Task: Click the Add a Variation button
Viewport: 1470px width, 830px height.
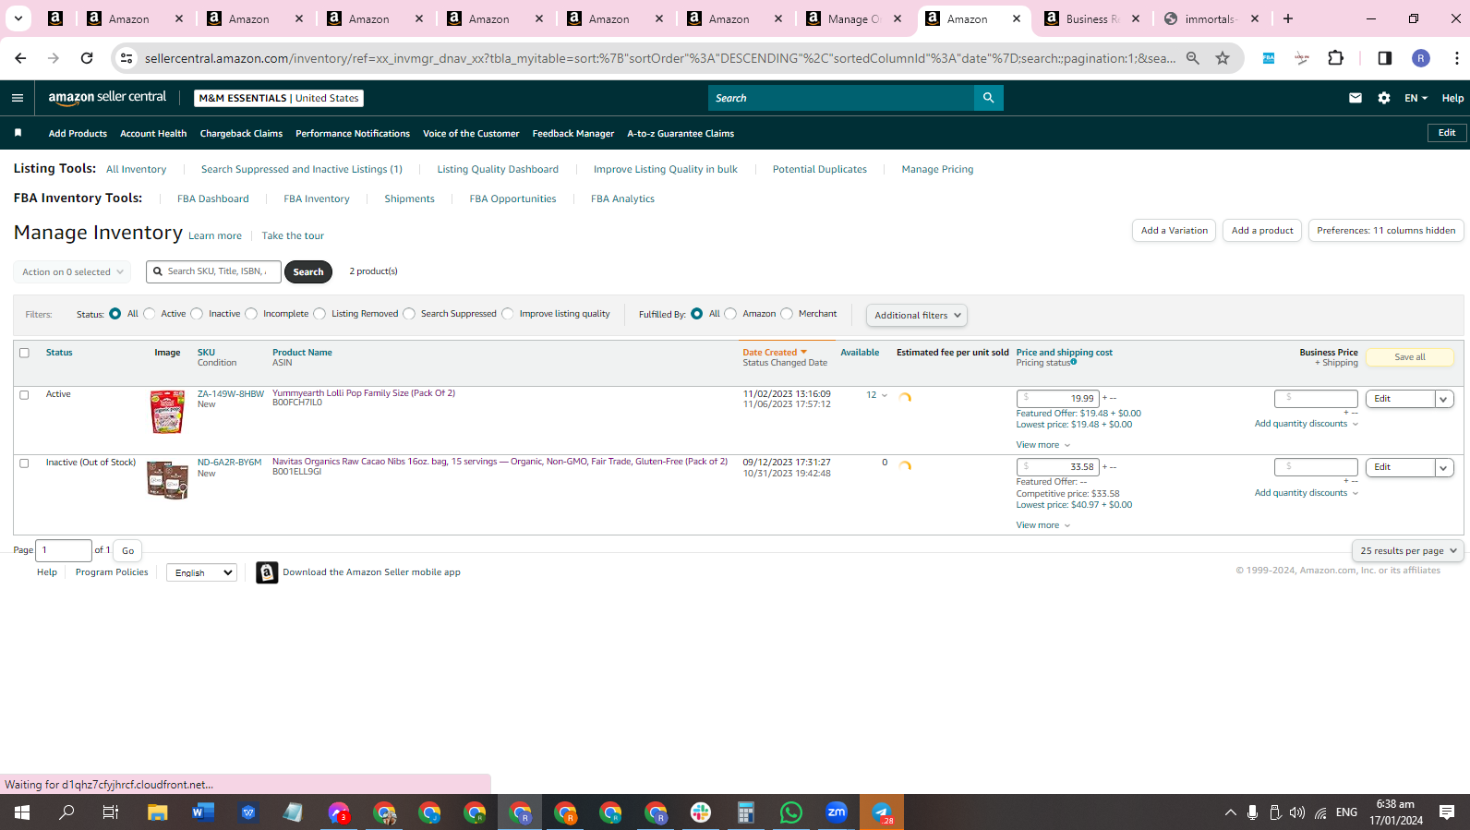Action: pyautogui.click(x=1175, y=231)
